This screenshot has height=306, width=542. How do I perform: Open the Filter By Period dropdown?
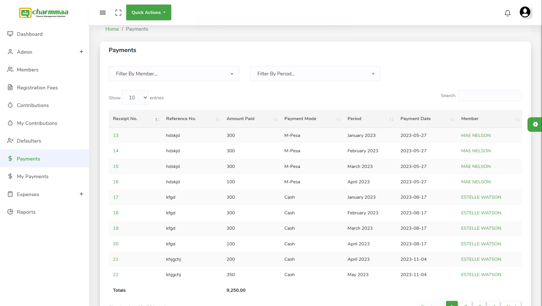(x=315, y=73)
